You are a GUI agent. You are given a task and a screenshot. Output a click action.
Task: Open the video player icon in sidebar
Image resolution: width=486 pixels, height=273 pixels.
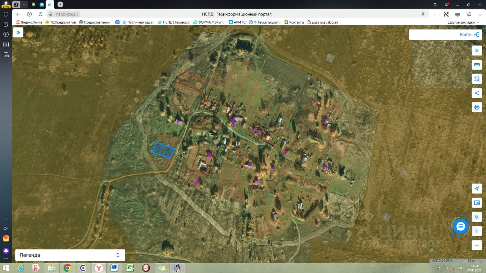click(6, 35)
